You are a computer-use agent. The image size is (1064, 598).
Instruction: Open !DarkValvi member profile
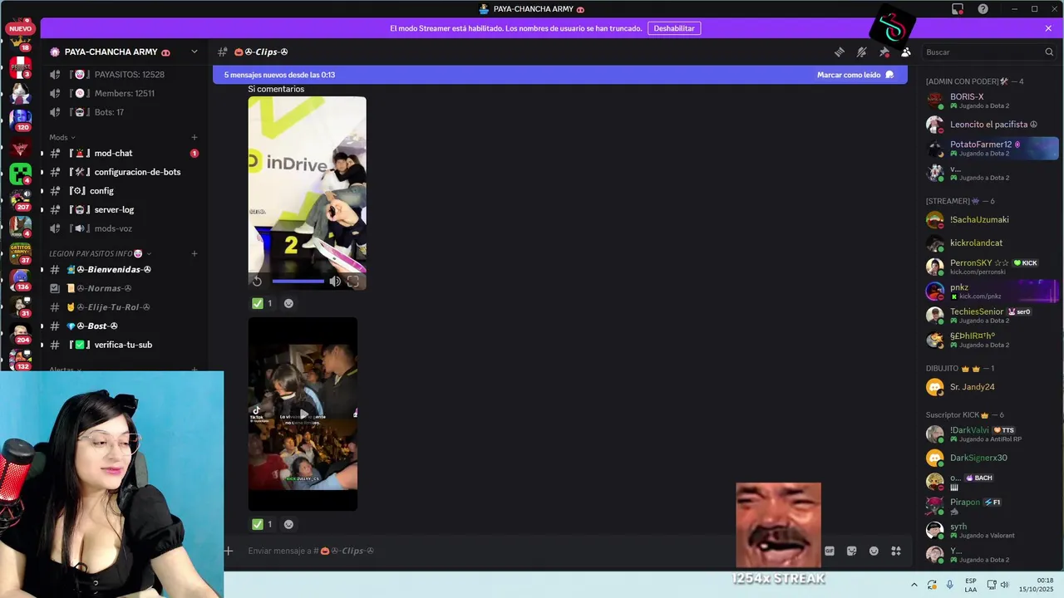pos(991,434)
